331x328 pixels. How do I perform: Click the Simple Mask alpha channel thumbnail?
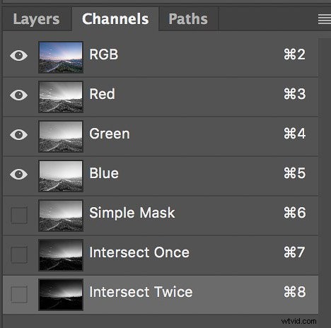pyautogui.click(x=61, y=216)
